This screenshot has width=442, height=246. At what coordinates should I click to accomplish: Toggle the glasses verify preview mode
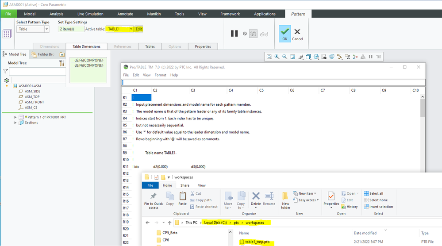[x=264, y=34]
